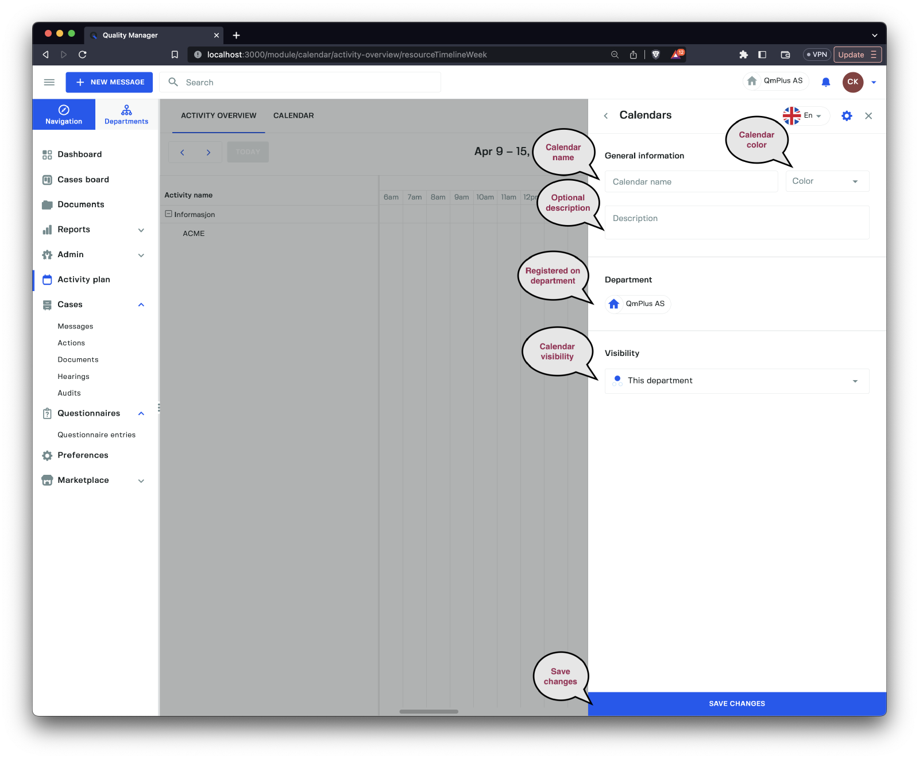Open the Cases board in sidebar
This screenshot has width=919, height=759.
click(x=83, y=180)
